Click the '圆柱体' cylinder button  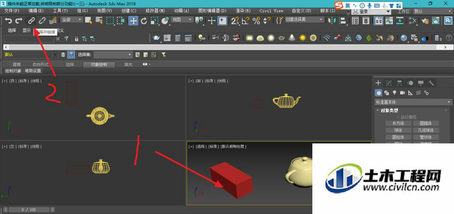click(x=398, y=137)
